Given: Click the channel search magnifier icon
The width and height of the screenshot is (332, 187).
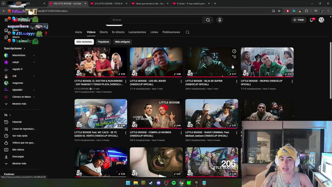Looking at the screenshot, I should pyautogui.click(x=188, y=32).
